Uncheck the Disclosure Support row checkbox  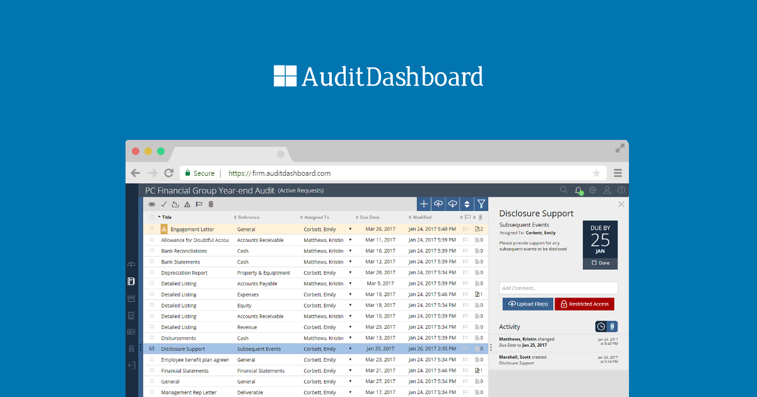tap(152, 349)
